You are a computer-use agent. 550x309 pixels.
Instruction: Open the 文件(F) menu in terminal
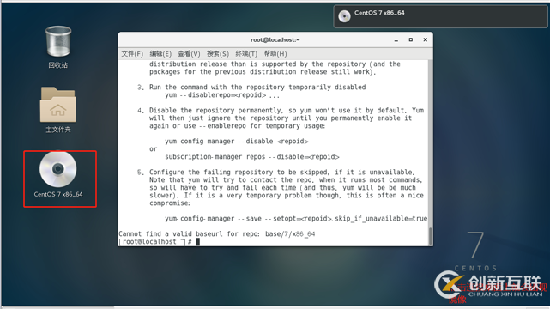pos(132,54)
